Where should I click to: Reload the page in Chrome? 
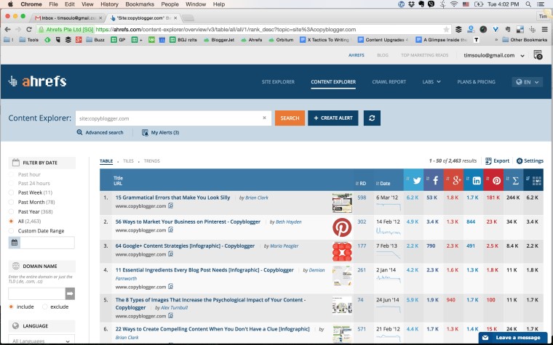29,30
